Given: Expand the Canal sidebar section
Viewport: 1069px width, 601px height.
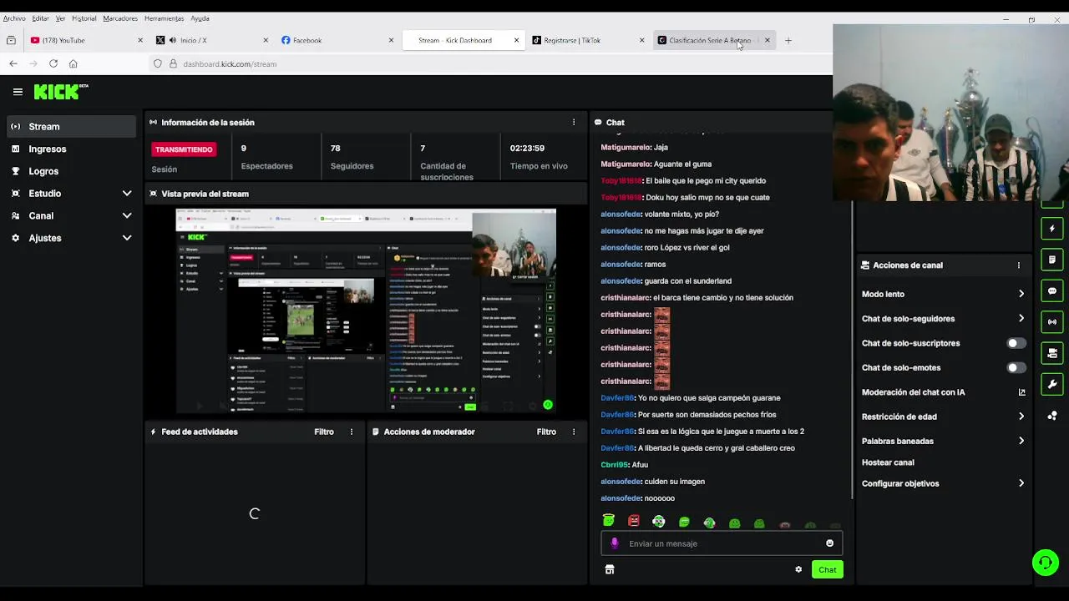Looking at the screenshot, I should (127, 215).
